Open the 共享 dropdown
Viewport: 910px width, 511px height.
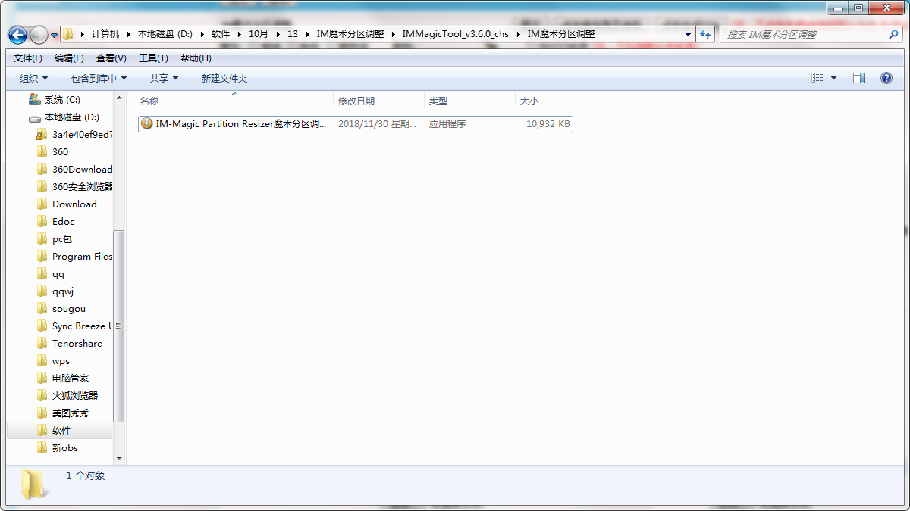coord(164,78)
